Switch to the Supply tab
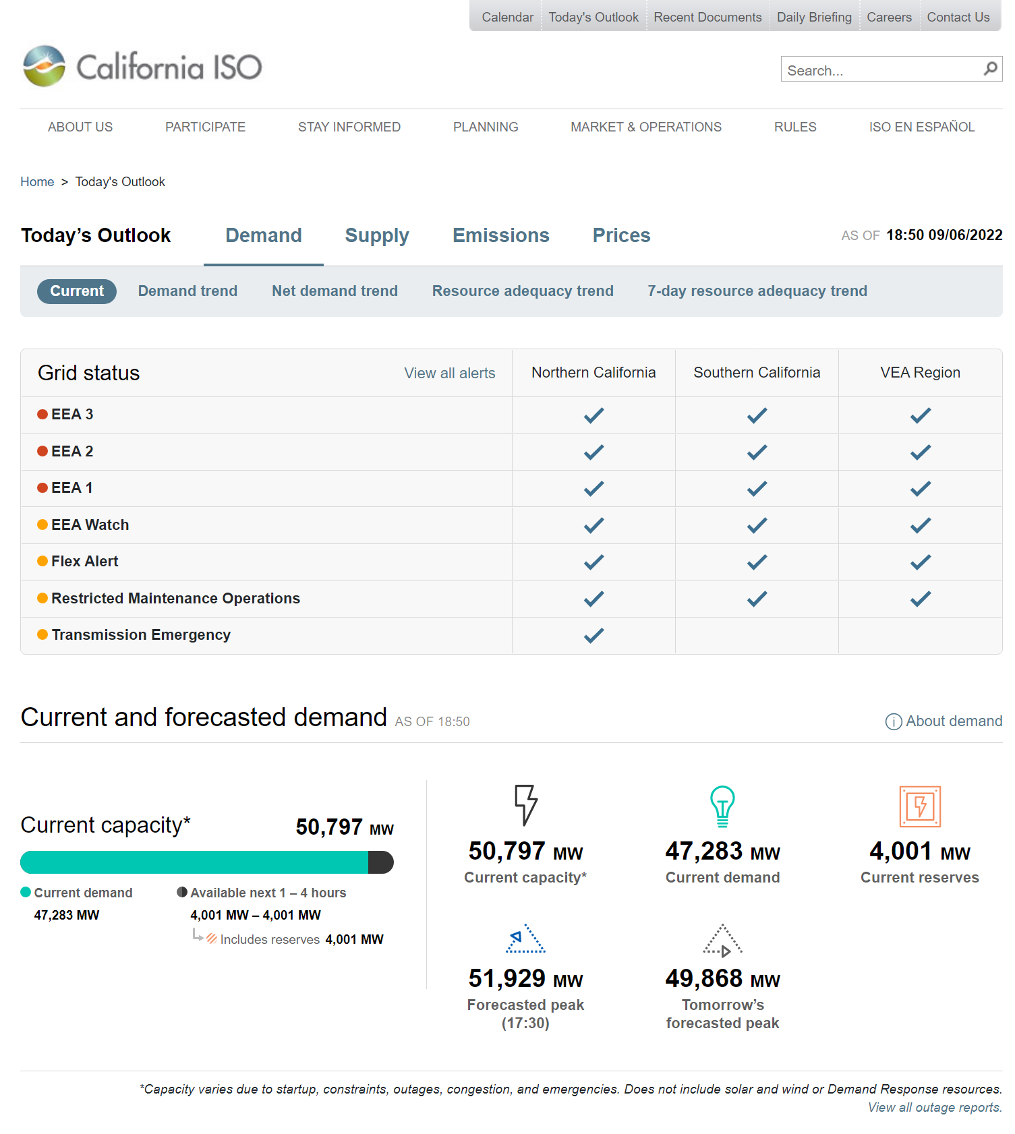Image resolution: width=1015 pixels, height=1134 pixels. point(377,236)
